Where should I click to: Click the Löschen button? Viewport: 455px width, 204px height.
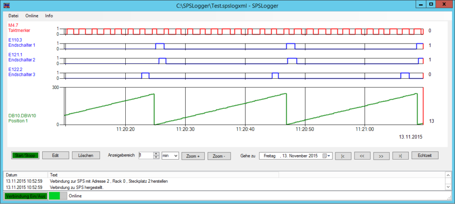click(86, 156)
